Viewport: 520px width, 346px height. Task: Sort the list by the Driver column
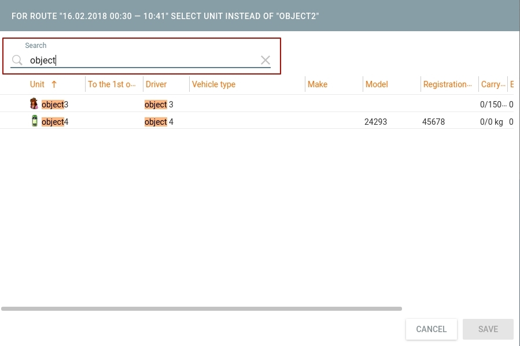tap(156, 84)
